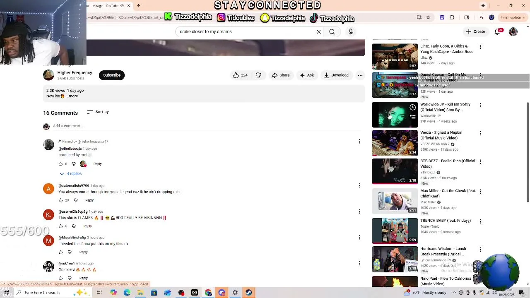Screen dimensions: 530x298
Task: Clear the search box text
Action: click(319, 31)
